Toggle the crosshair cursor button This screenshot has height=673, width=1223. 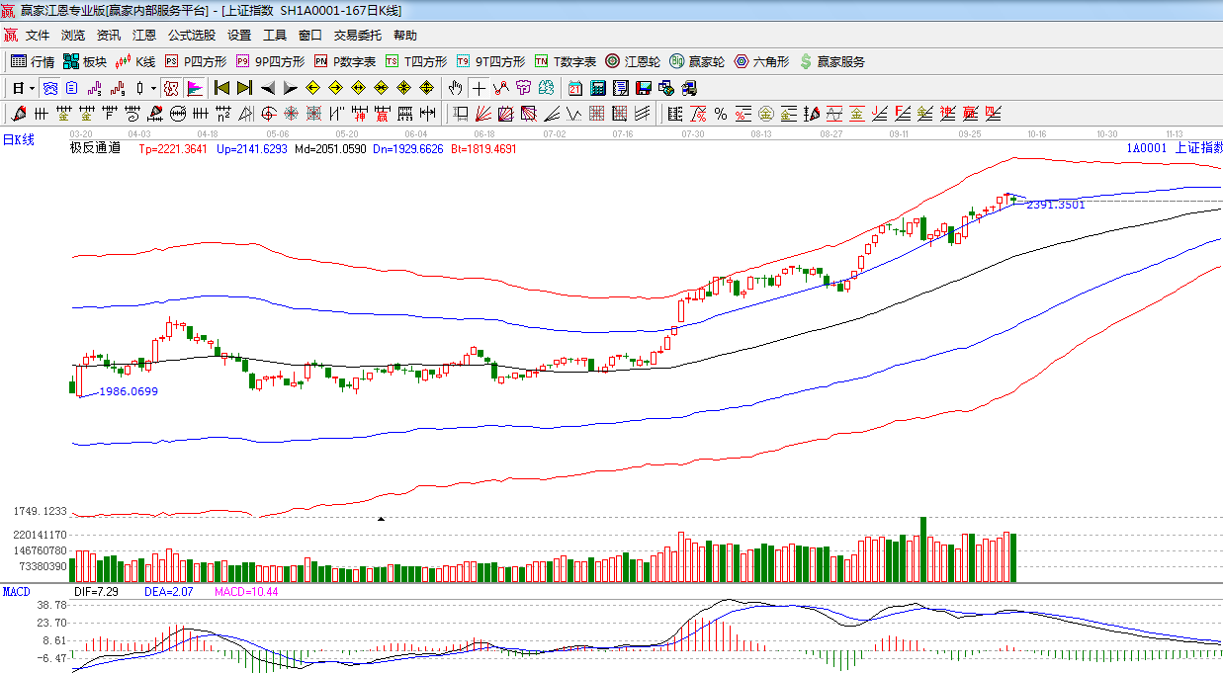tap(479, 88)
